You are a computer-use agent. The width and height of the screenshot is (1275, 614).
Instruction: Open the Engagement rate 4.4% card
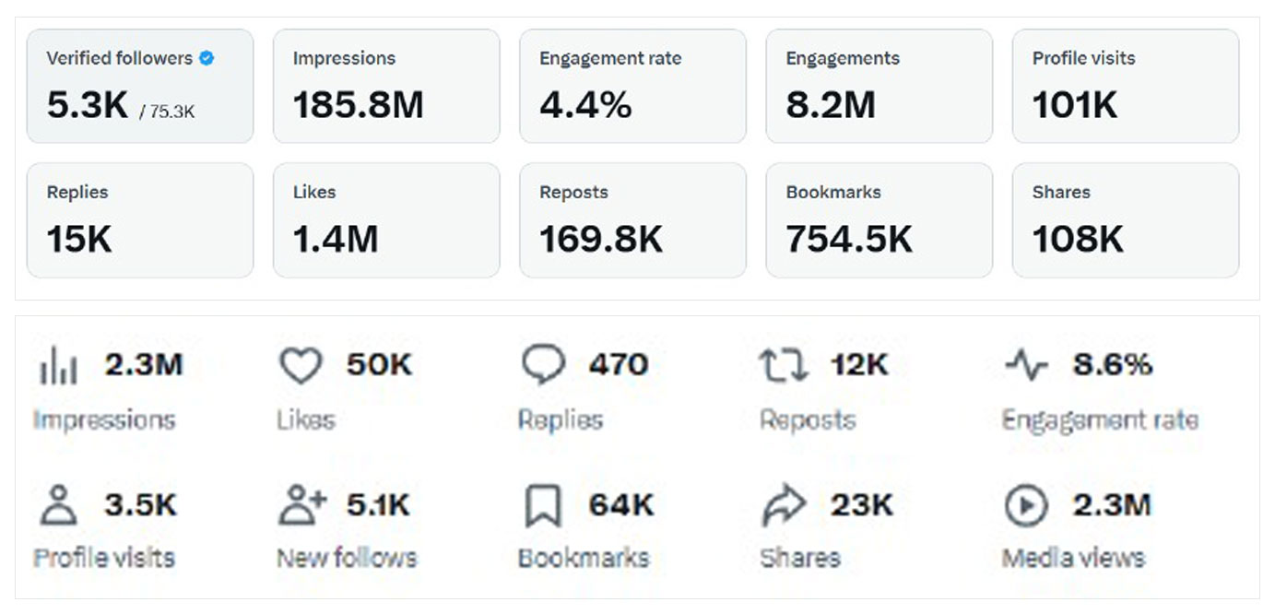632,86
